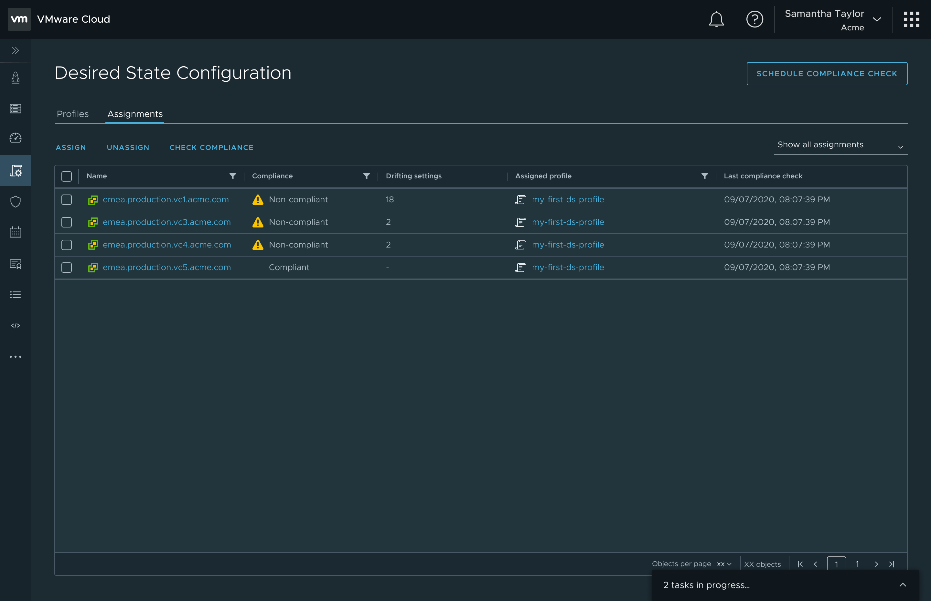Expand the sidebar with double-chevron icon
Screen dimensions: 931x601
[x=16, y=50]
